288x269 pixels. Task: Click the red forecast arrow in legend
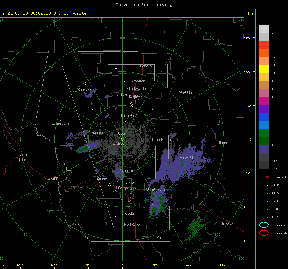264,177
